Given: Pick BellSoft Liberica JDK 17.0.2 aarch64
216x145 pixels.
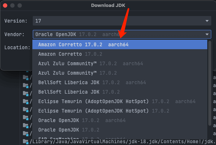Looking at the screenshot, I should coord(120,82).
